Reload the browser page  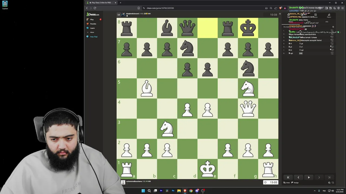coord(95,8)
